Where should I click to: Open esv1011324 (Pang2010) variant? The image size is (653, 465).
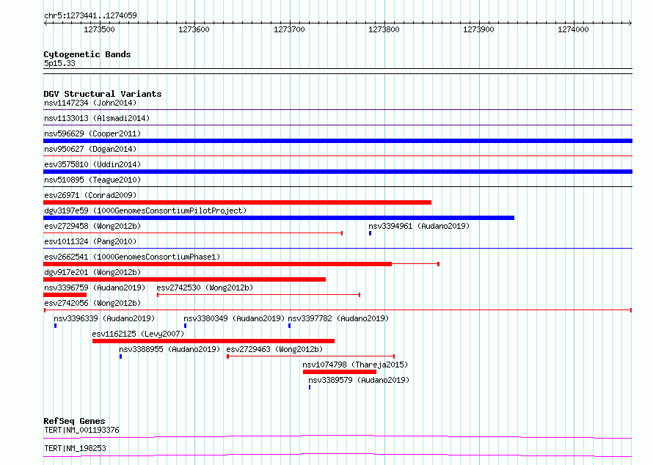tap(90, 241)
